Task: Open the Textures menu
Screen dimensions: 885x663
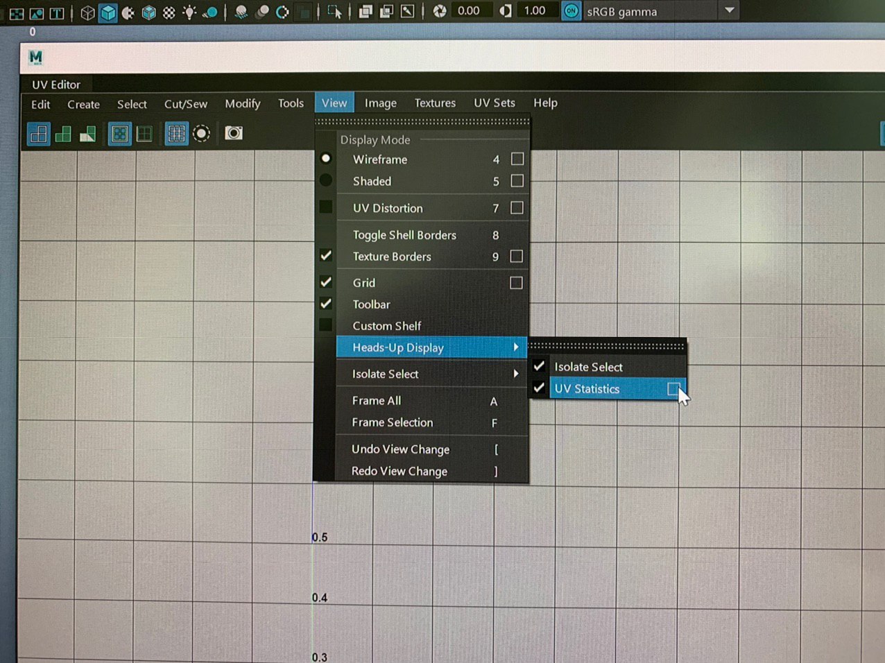Action: [x=435, y=103]
